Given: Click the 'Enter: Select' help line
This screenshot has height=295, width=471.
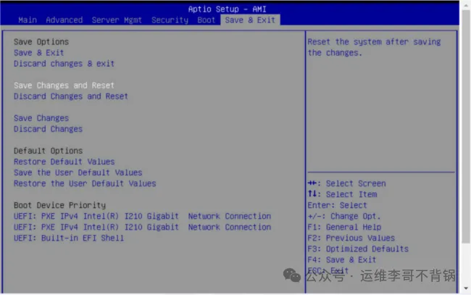Looking at the screenshot, I should [338, 205].
